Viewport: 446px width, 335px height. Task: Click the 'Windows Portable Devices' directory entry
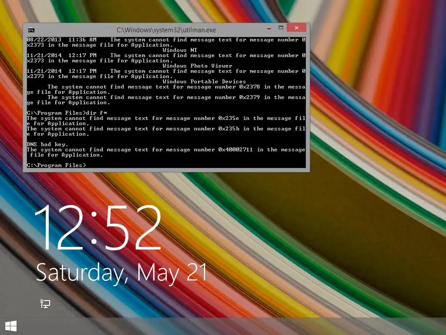pos(204,82)
